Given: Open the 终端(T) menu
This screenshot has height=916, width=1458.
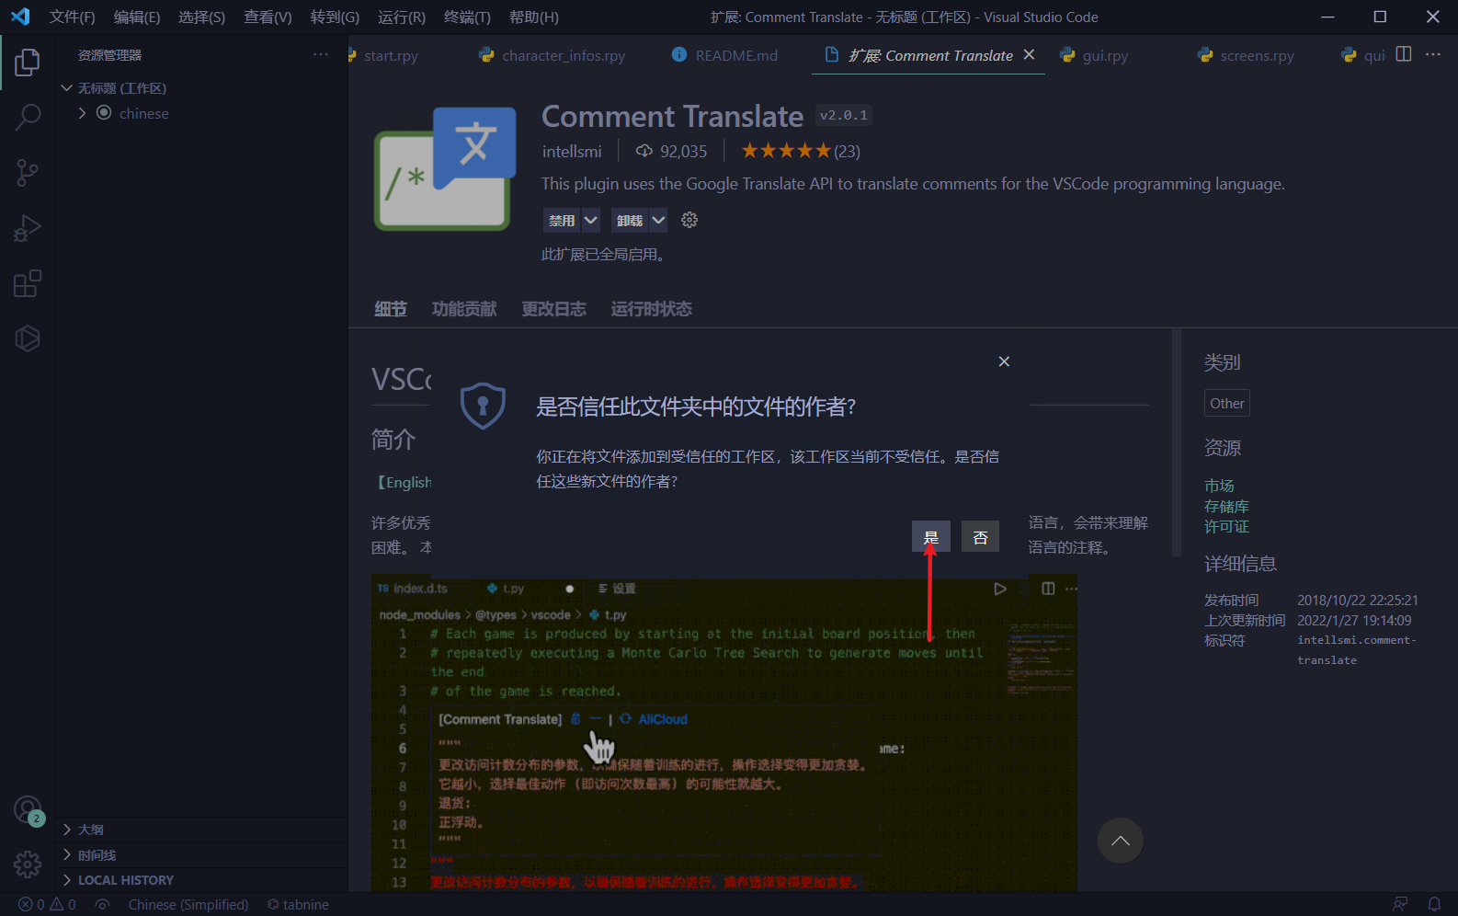Looking at the screenshot, I should click(467, 17).
